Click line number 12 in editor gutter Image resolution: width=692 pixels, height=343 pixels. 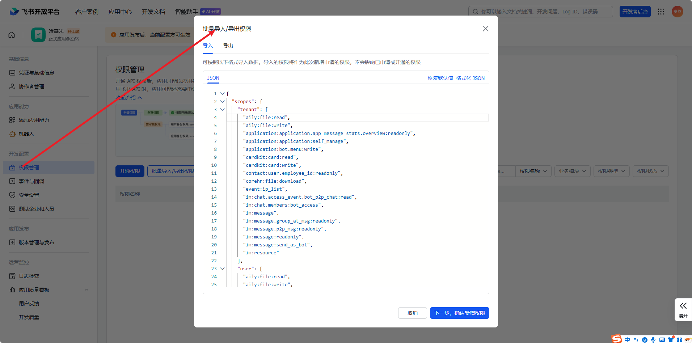[214, 181]
